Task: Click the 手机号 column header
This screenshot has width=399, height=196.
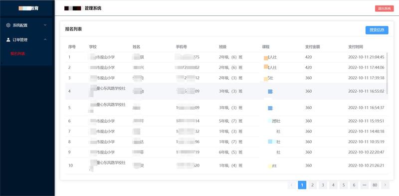Action: [182, 47]
